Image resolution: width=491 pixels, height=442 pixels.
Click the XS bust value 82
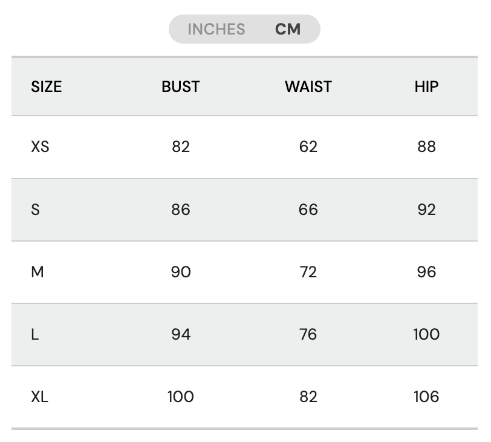[180, 147]
